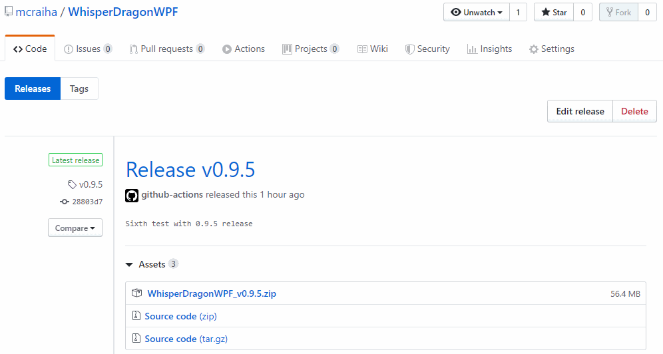663x354 pixels.
Task: Click the fork icon in Fork button
Action: pyautogui.click(x=609, y=12)
